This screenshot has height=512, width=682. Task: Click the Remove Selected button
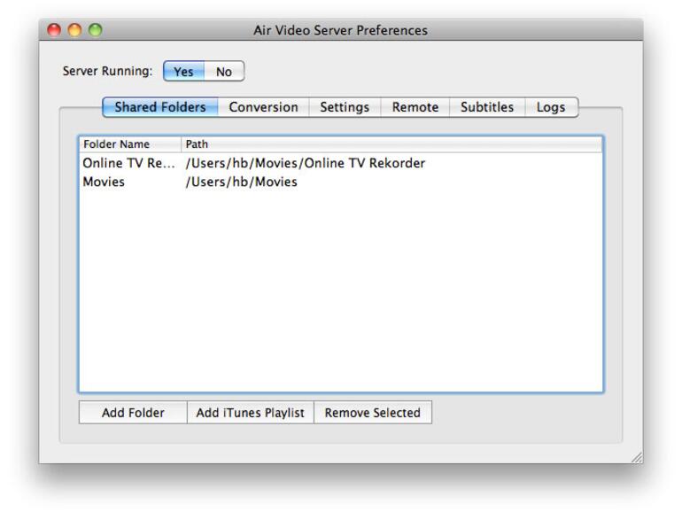373,413
